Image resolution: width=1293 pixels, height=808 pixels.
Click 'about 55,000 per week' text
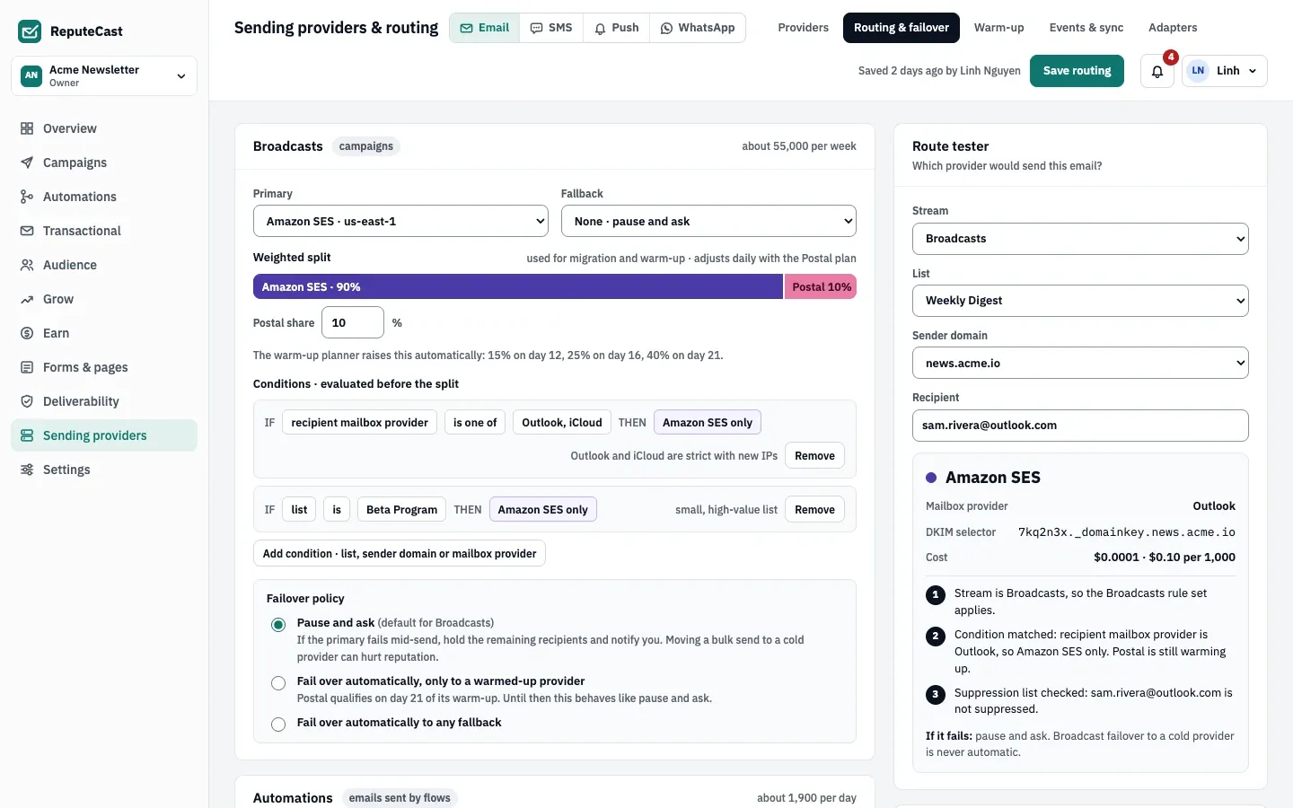click(x=799, y=146)
